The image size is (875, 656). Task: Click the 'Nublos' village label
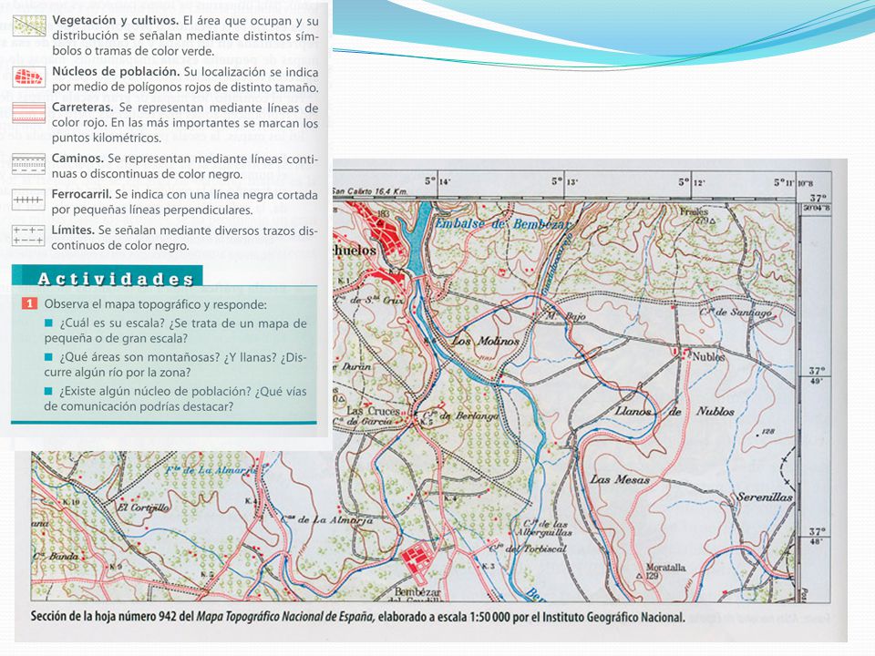pos(708,356)
